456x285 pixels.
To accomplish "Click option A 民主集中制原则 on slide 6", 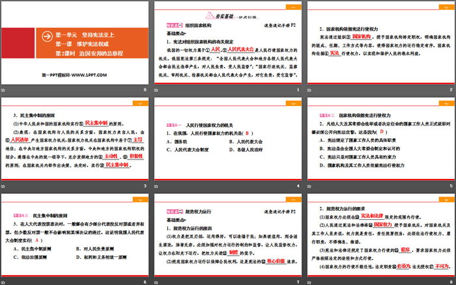I will [32, 249].
